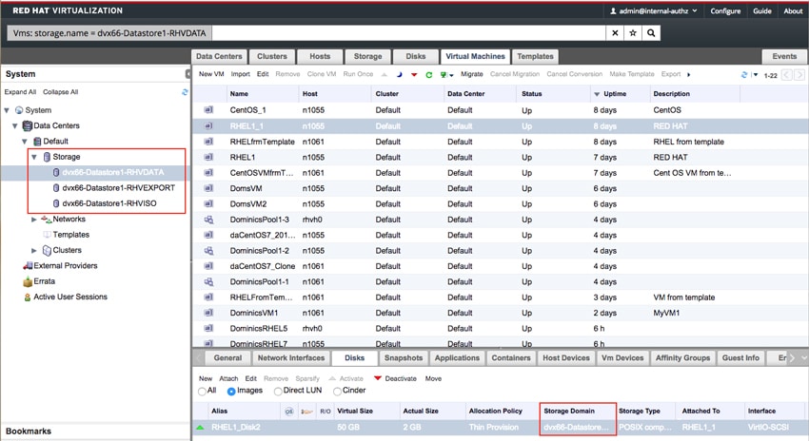Open console options dropdown arrow
The width and height of the screenshot is (809, 441).
pos(451,75)
